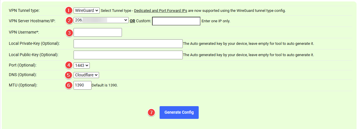This screenshot has width=358, height=129.
Task: Click the red step 6 badge
Action: click(x=69, y=85)
